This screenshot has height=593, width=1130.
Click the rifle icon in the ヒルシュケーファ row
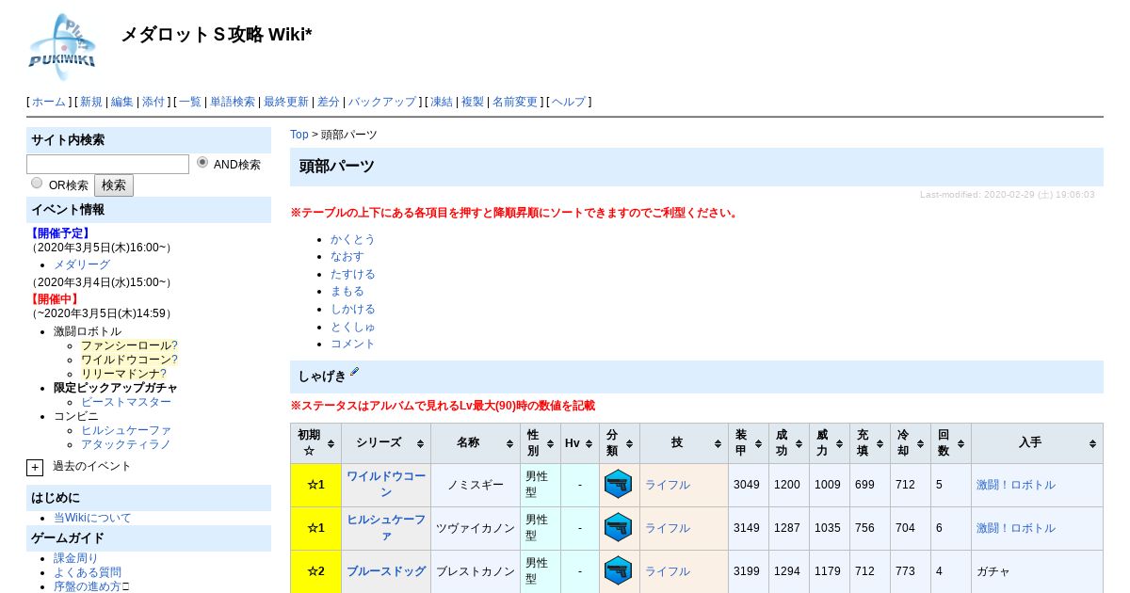[x=618, y=528]
